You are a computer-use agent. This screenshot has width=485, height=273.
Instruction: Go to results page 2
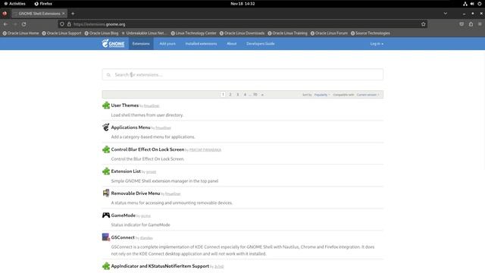click(230, 94)
